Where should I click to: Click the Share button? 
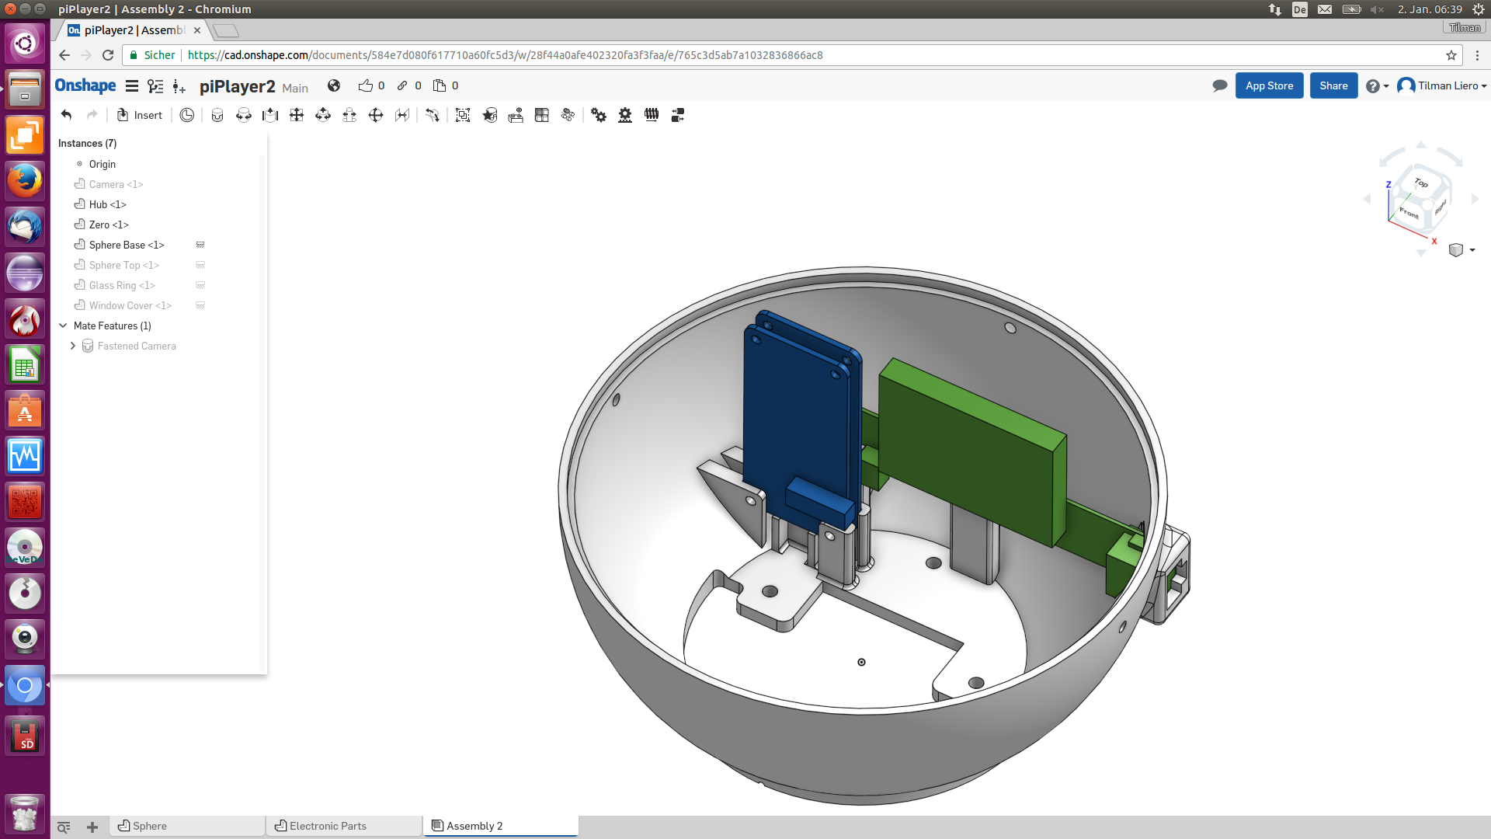[x=1333, y=85]
